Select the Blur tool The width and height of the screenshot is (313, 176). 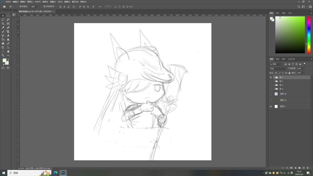click(8, 39)
